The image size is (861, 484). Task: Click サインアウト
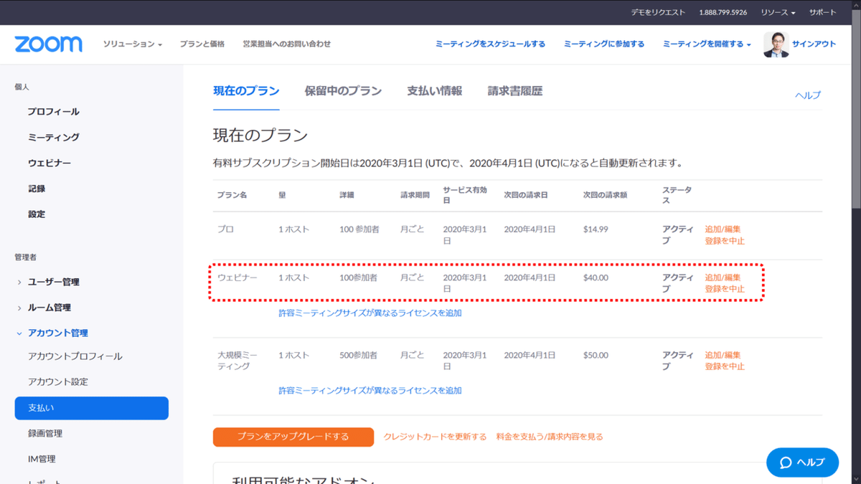pyautogui.click(x=814, y=44)
